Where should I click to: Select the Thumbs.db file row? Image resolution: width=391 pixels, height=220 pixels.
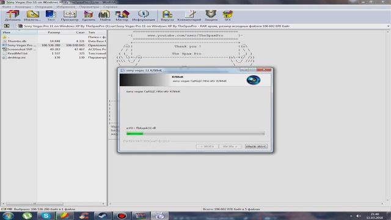(x=54, y=41)
